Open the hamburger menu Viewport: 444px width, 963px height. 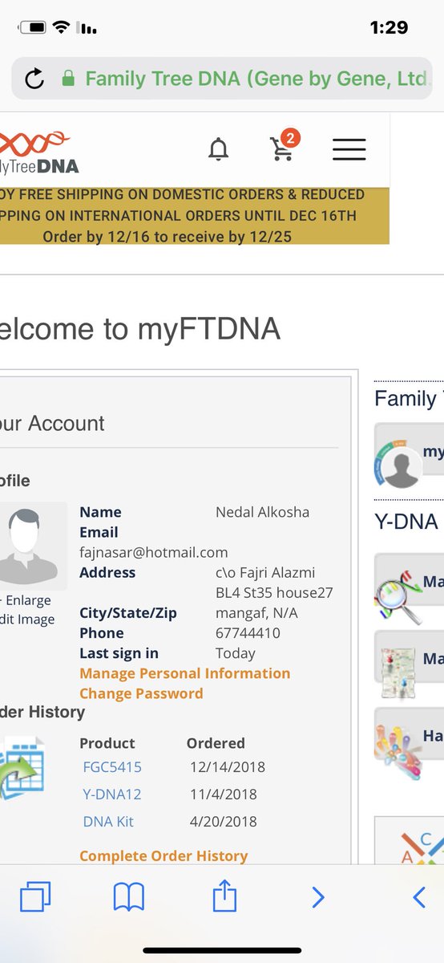tap(349, 149)
